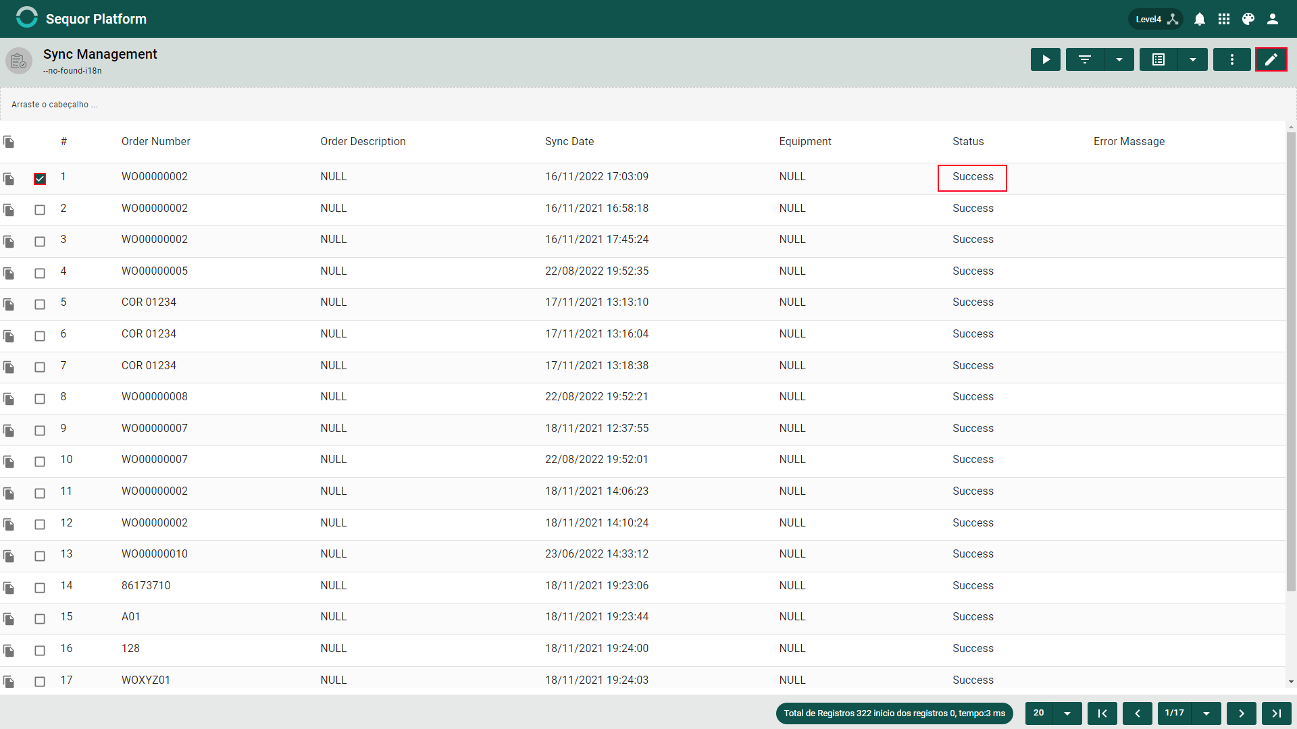Sort by the Sync Date column header
The width and height of the screenshot is (1297, 729).
point(569,142)
